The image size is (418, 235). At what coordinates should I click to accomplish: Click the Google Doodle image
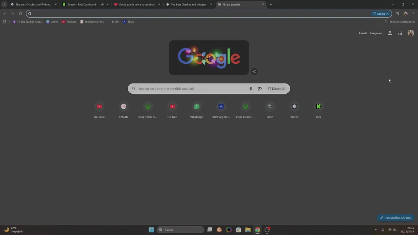(x=209, y=58)
